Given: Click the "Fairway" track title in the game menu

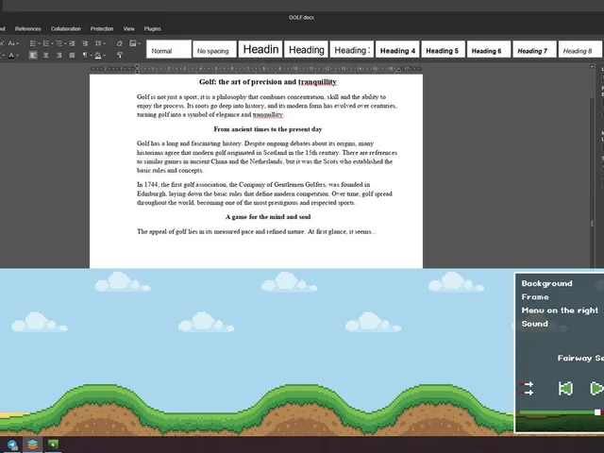Looking at the screenshot, I should [x=575, y=359].
